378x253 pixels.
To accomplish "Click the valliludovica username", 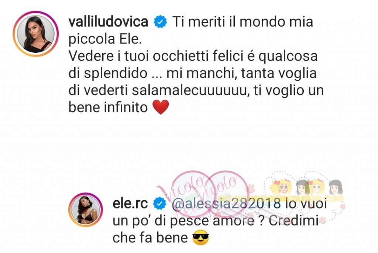I will [108, 21].
